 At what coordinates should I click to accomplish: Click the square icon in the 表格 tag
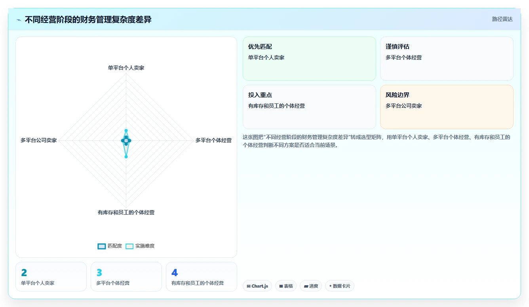281,286
